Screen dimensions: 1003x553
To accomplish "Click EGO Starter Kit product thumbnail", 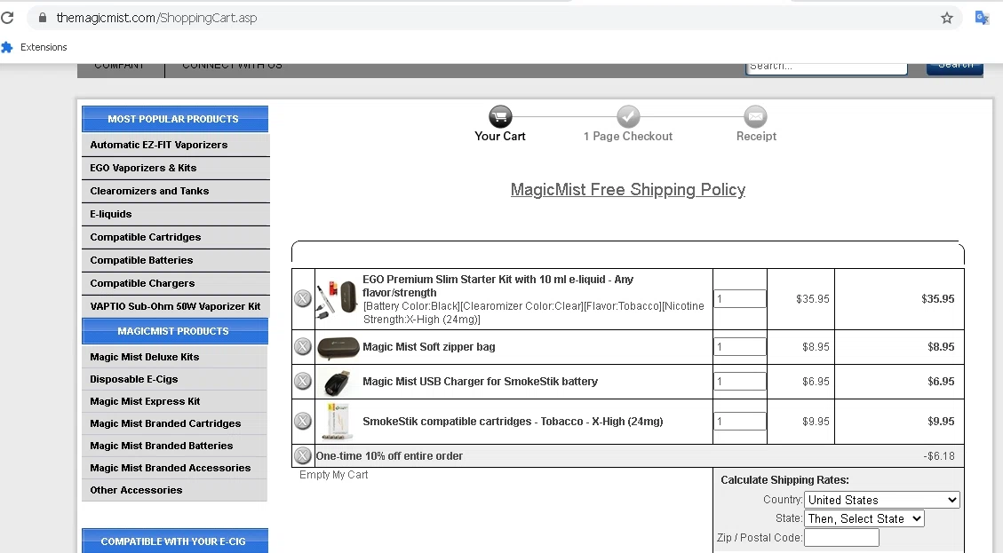I will click(337, 298).
